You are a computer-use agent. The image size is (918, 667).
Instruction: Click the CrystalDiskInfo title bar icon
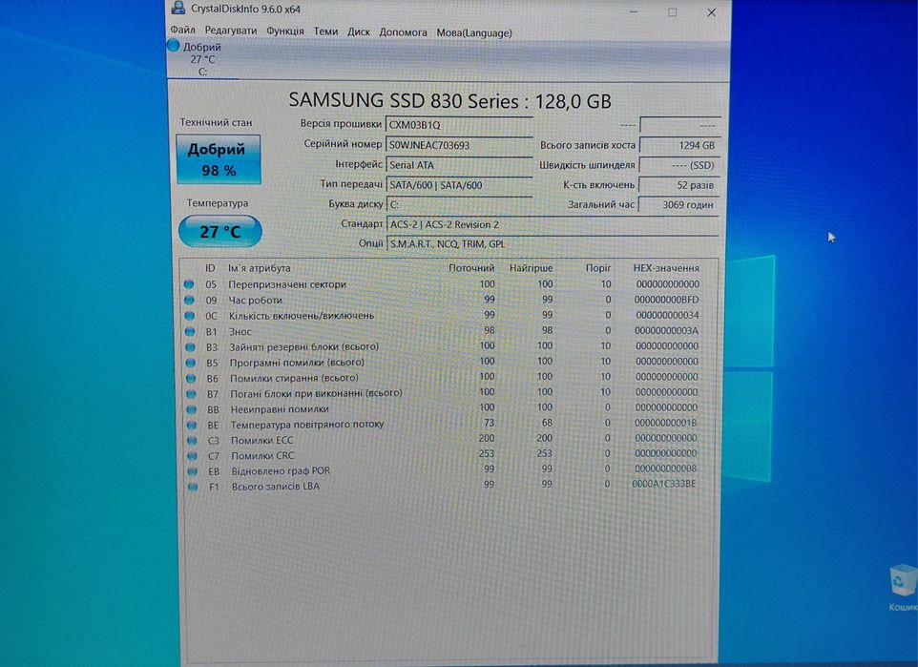click(x=178, y=9)
